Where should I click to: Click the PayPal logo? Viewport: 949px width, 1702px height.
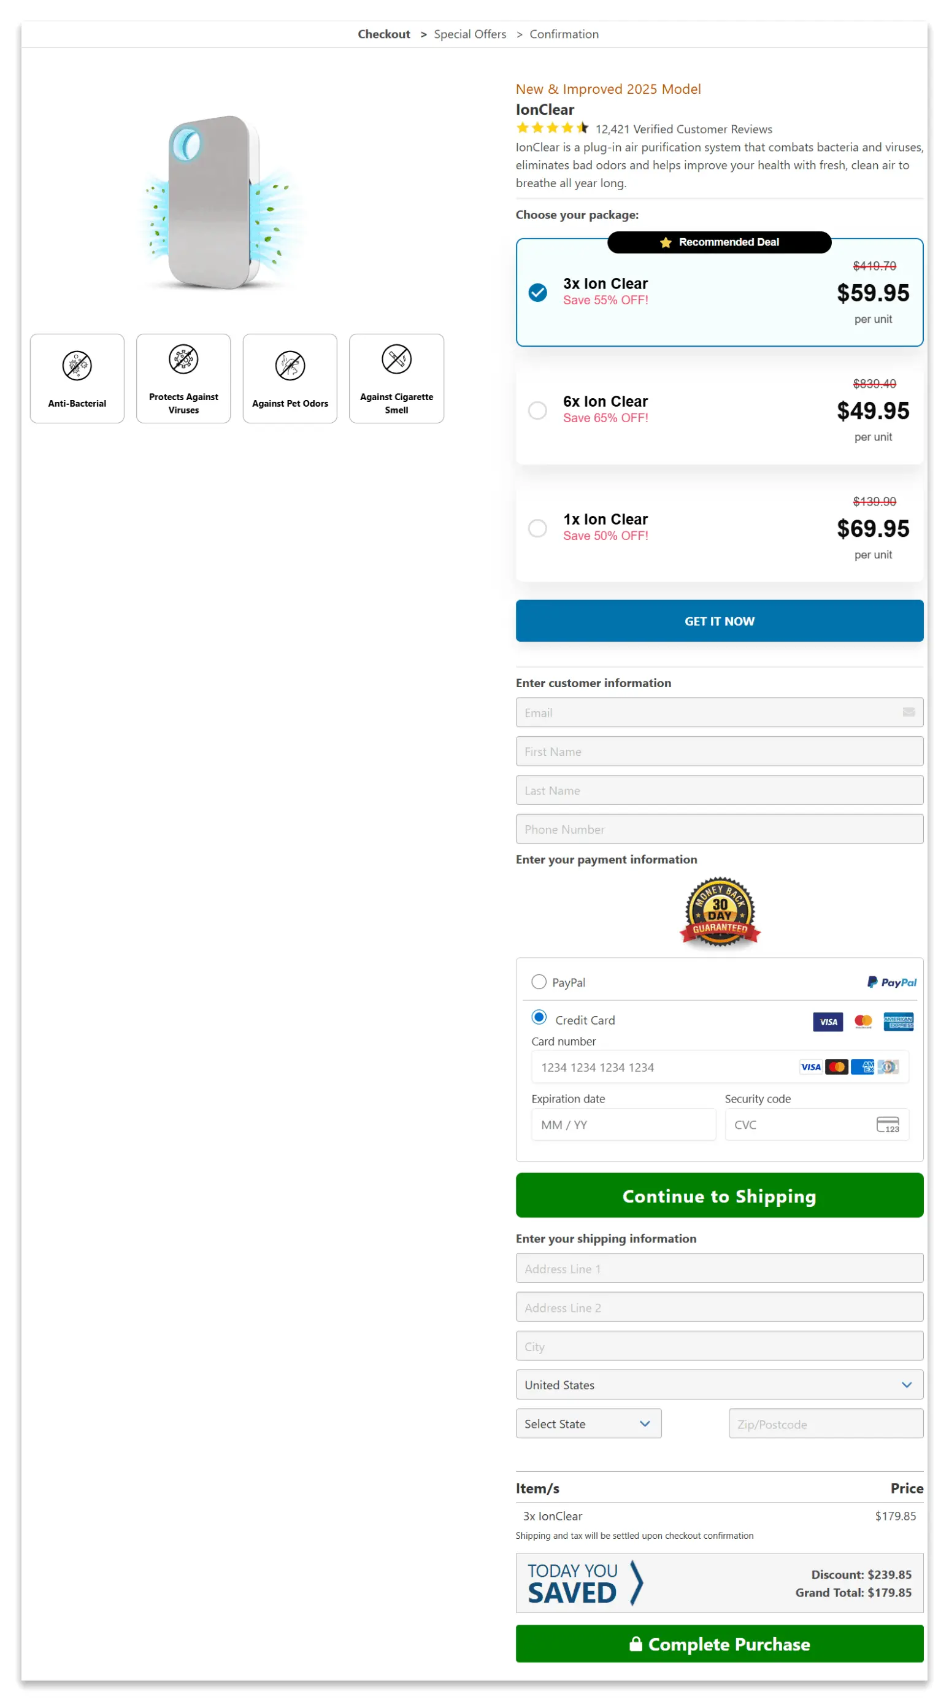coord(891,982)
